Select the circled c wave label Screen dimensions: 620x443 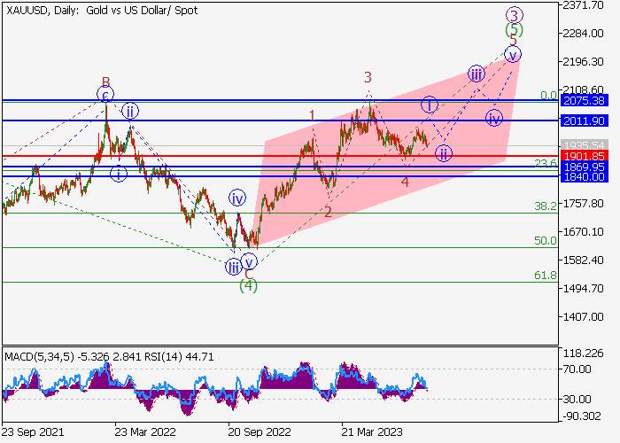[105, 95]
